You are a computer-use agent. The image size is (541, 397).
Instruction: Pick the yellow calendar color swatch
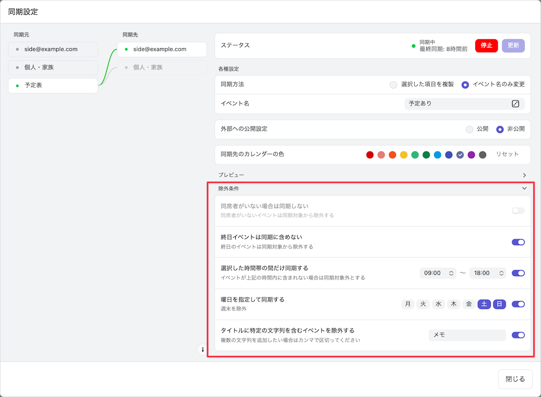(404, 155)
